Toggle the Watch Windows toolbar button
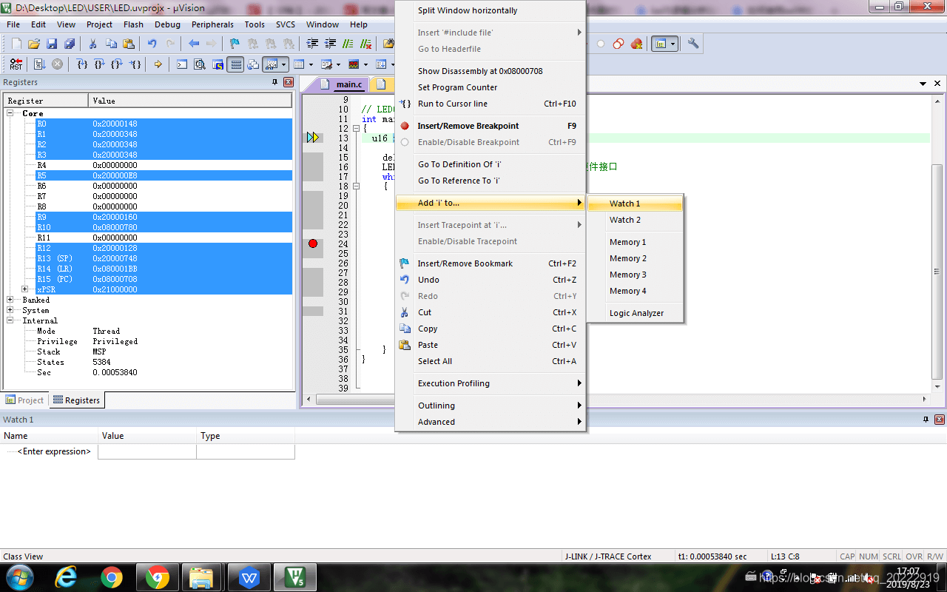 click(272, 64)
